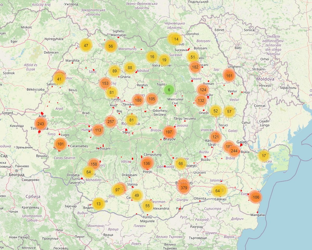312x250 pixels.
Task: Expand the 101 cluster near Caransebeș
Action: pyautogui.click(x=61, y=144)
